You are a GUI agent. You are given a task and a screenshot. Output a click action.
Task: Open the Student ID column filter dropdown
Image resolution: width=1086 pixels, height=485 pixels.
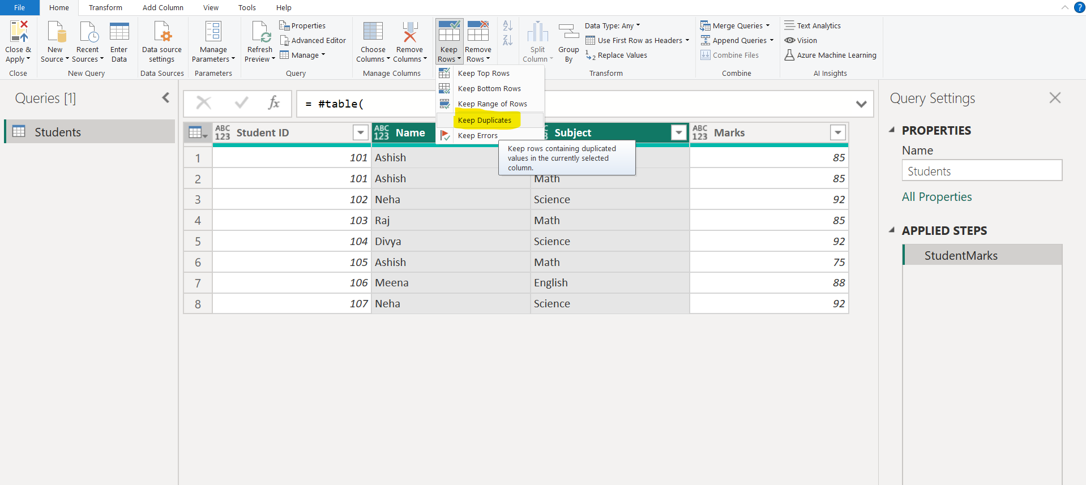360,132
